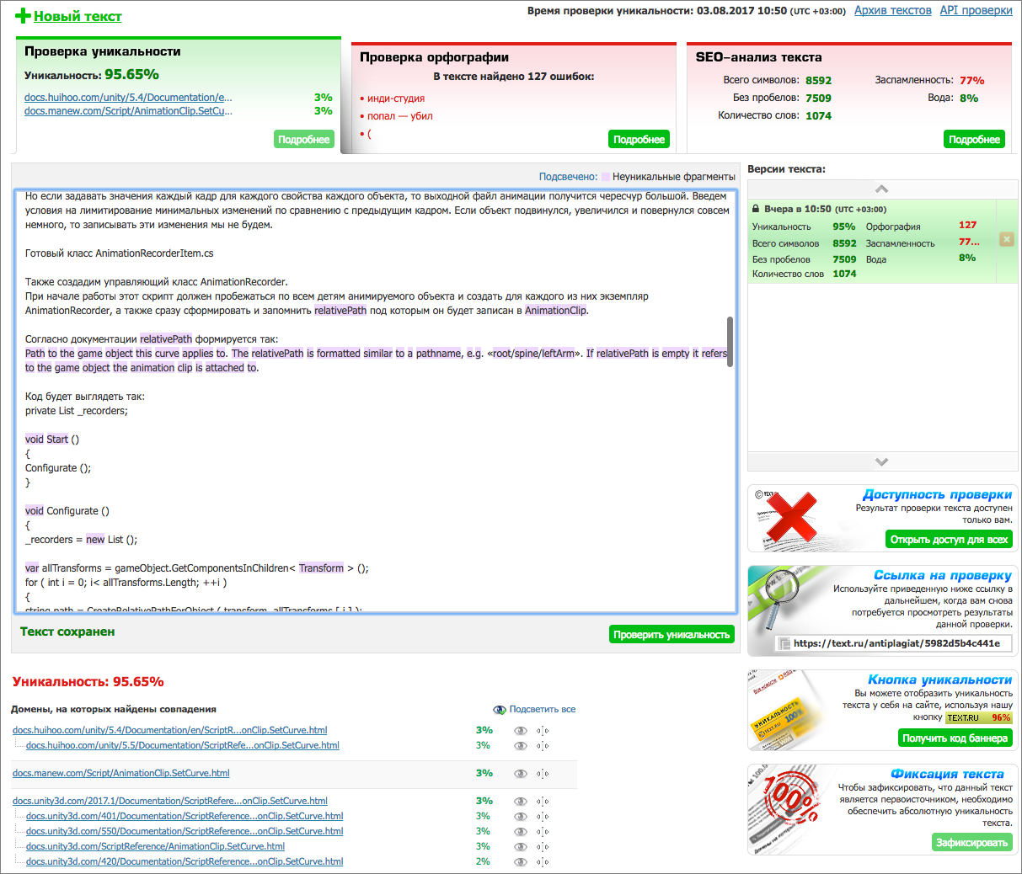
Task: Click Зафиксировать button
Action: tap(972, 842)
